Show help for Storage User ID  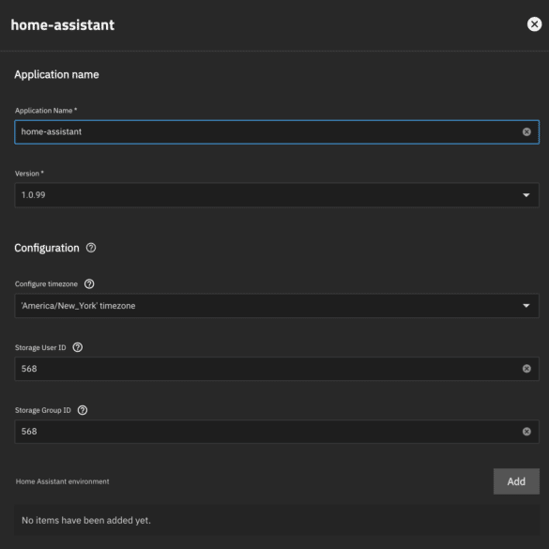[x=78, y=347]
